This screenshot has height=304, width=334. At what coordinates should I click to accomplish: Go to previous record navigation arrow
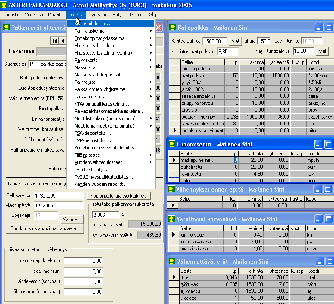click(x=63, y=41)
